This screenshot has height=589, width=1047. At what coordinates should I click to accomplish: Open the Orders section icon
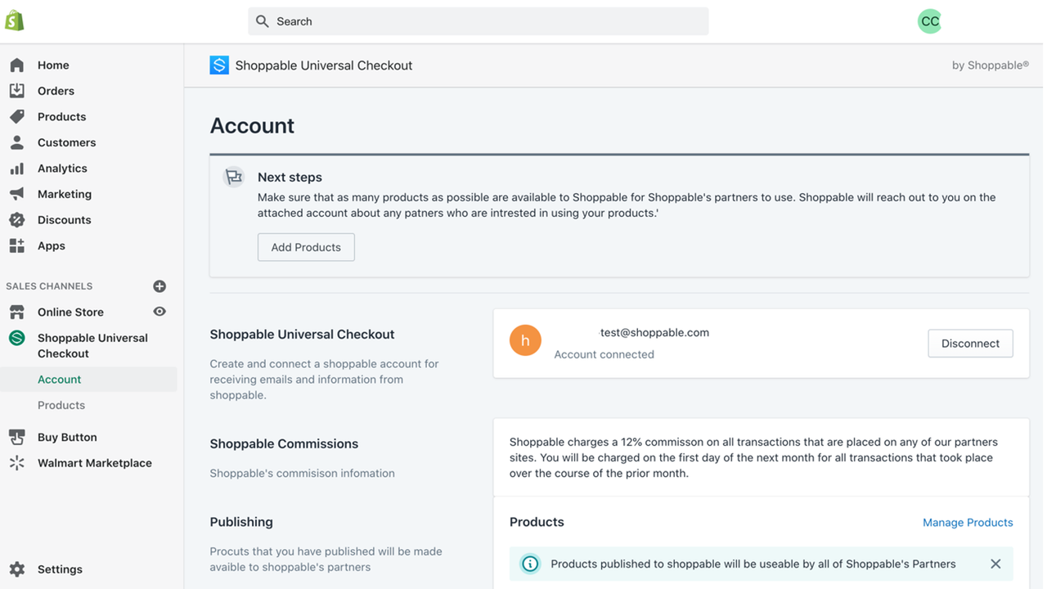pyautogui.click(x=17, y=91)
